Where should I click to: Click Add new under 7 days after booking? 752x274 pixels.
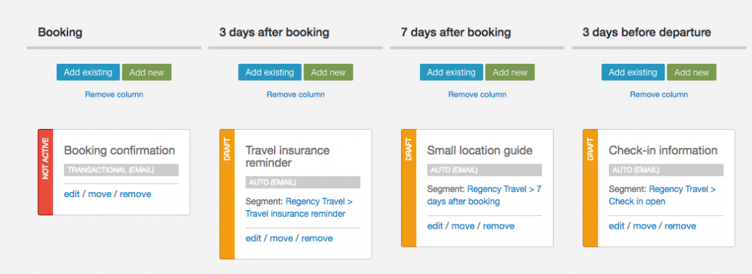[510, 73]
